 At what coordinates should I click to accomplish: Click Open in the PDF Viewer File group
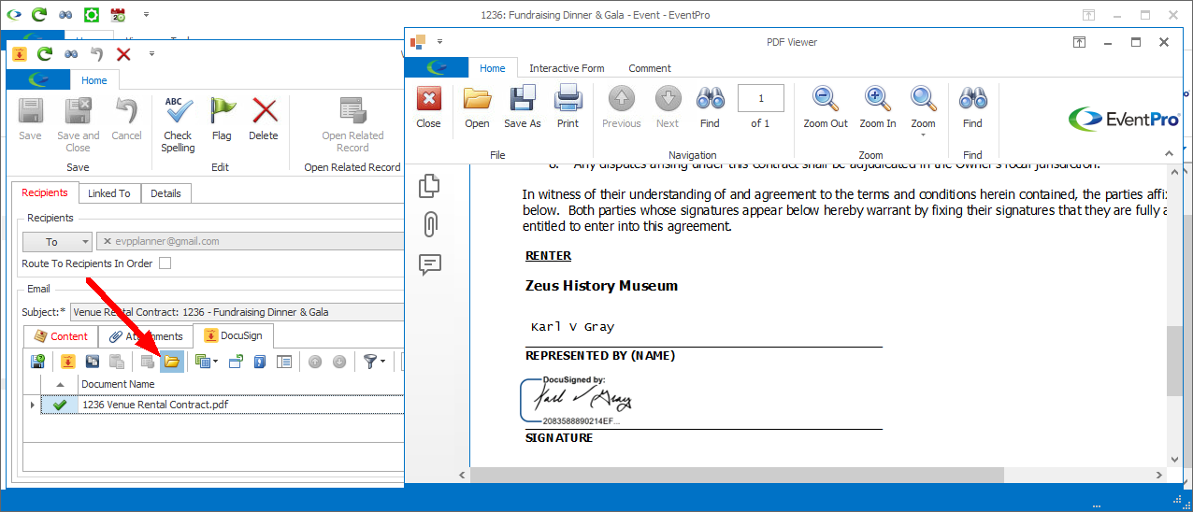point(477,107)
